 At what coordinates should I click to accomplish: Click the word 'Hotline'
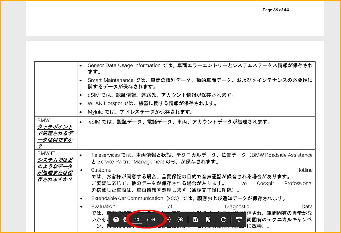305,170
